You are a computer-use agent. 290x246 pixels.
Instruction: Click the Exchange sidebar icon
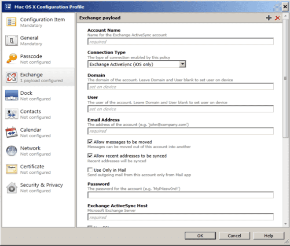click(x=11, y=77)
